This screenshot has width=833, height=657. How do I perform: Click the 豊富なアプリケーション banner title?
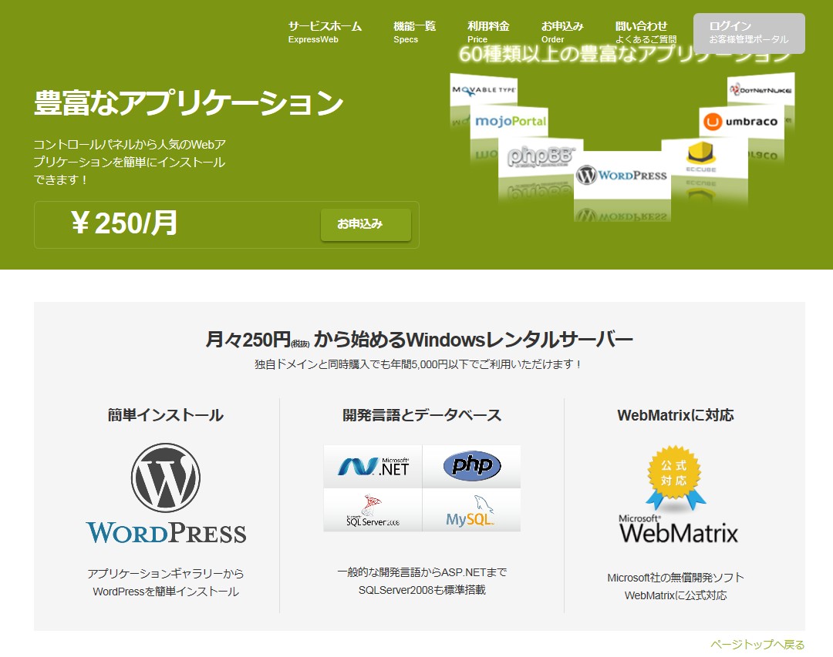coord(189,102)
